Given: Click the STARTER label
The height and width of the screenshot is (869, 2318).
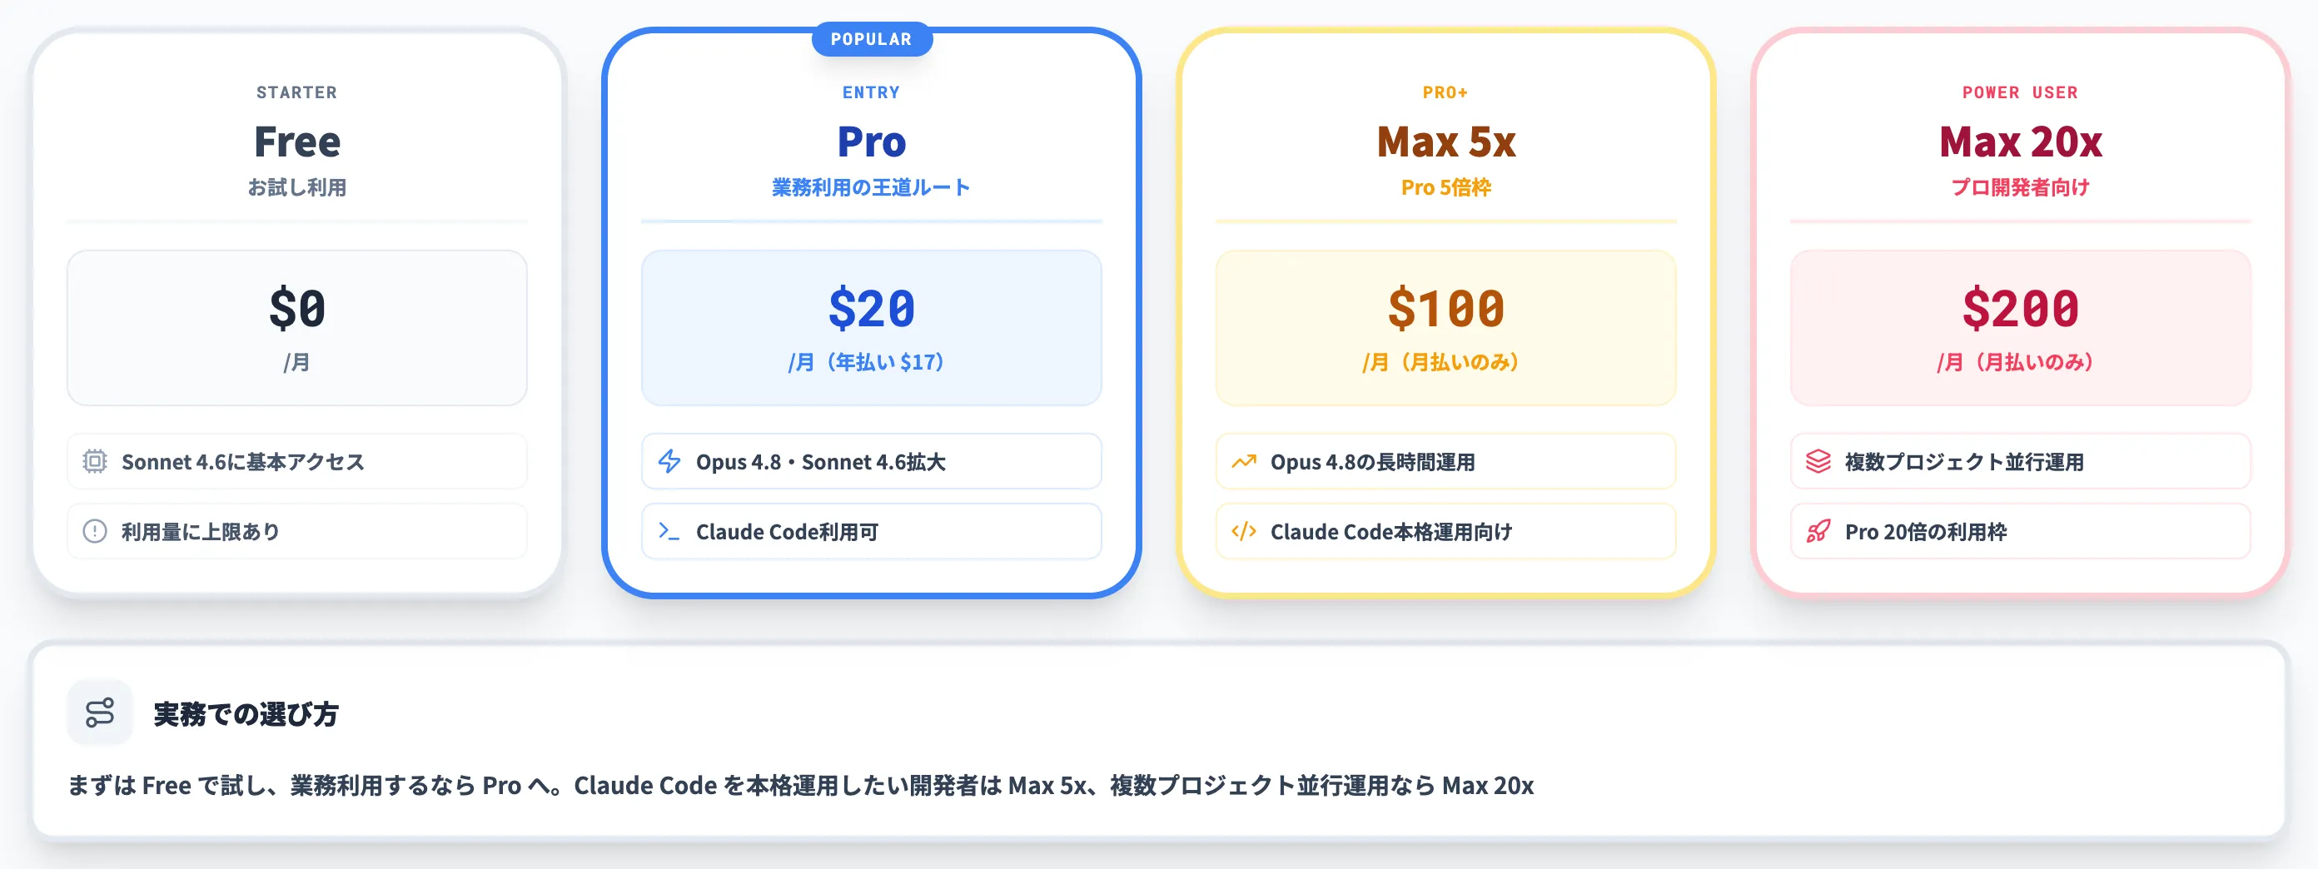Looking at the screenshot, I should point(297,92).
